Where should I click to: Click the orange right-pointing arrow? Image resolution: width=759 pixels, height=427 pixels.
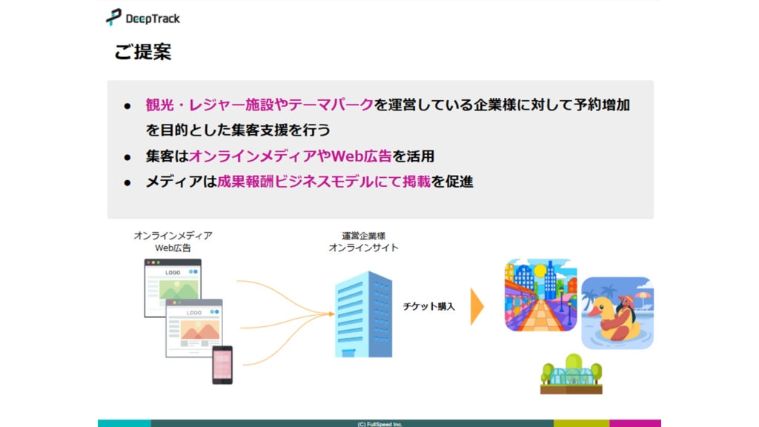477,306
